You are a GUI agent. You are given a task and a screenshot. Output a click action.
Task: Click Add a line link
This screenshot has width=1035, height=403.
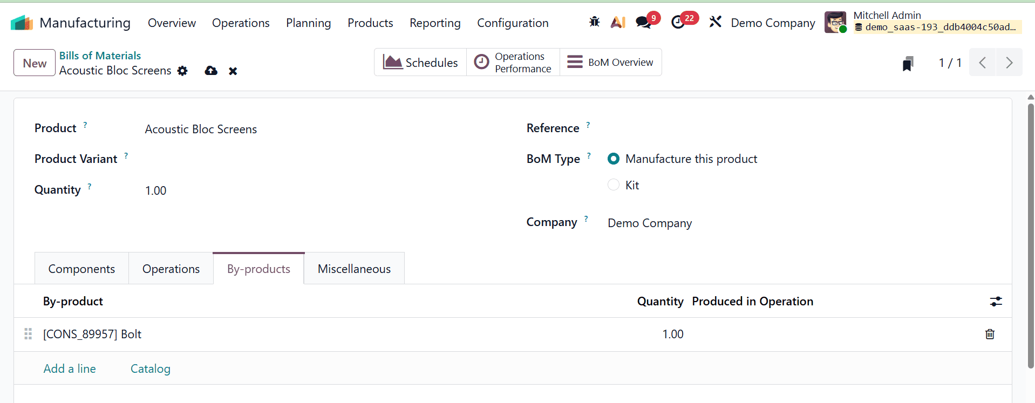pyautogui.click(x=70, y=368)
